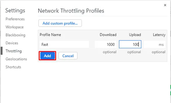The height and width of the screenshot is (103, 171).
Task: Focus the Profile Name field containing Fast
Action: [x=64, y=44]
